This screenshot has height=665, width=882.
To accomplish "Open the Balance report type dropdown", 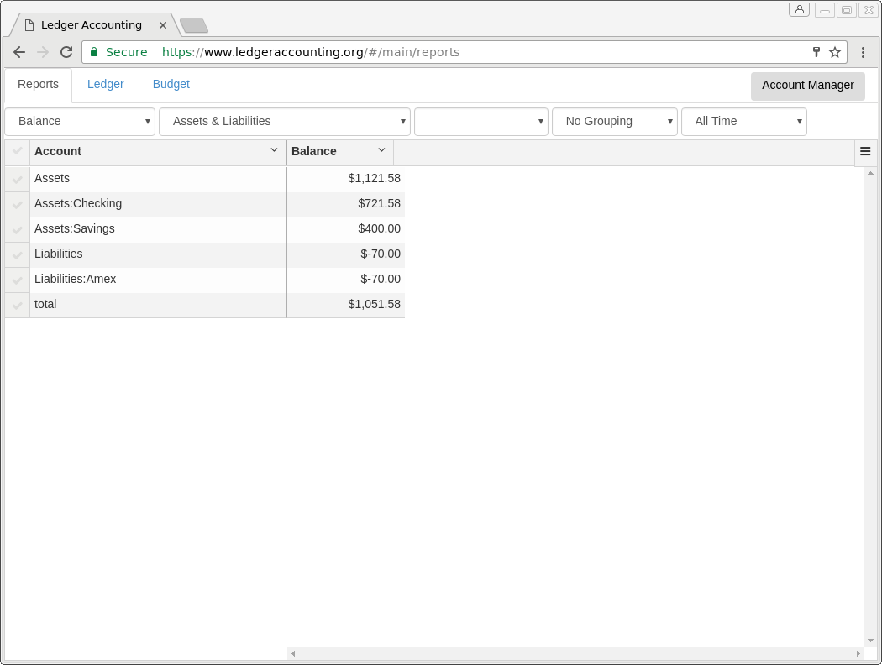I will 80,122.
